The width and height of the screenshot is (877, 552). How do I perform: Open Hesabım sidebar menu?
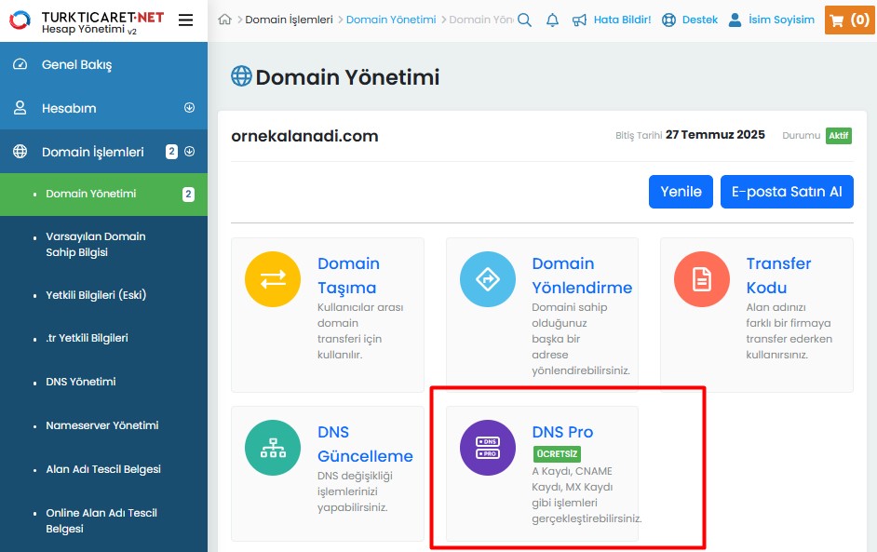[103, 108]
